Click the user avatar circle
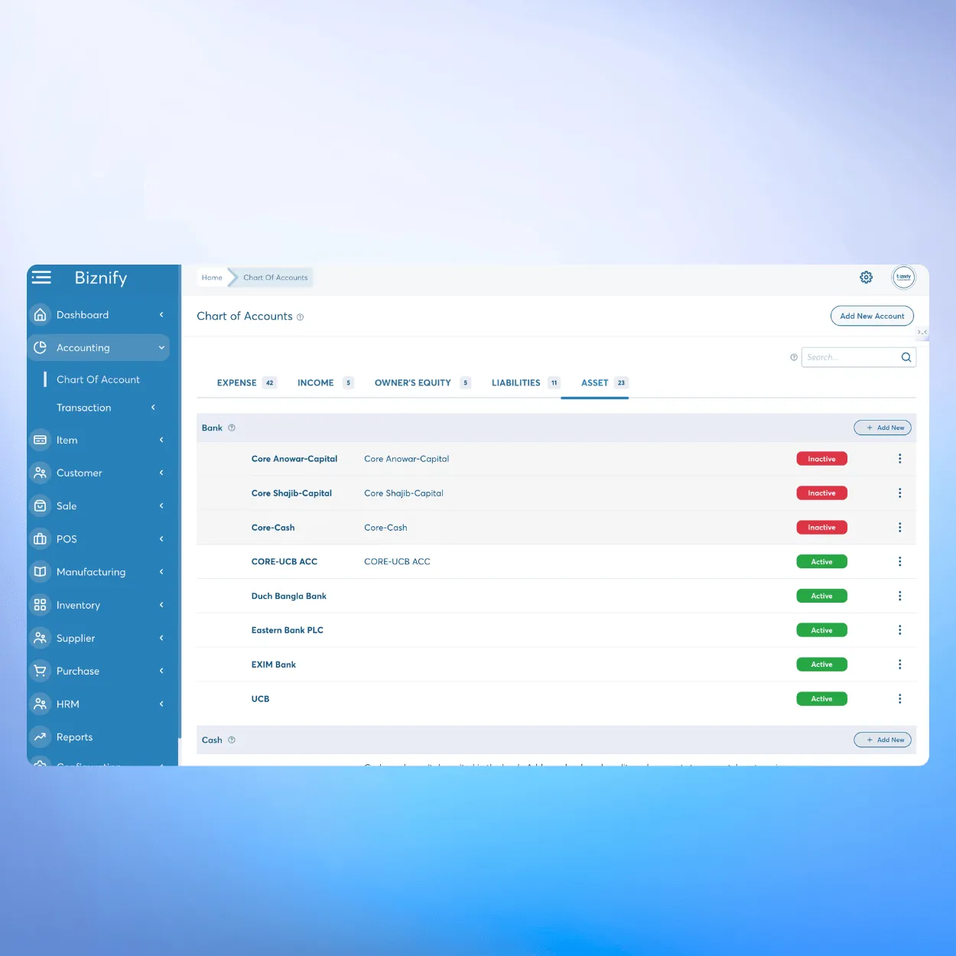Viewport: 956px width, 956px height. click(x=903, y=277)
